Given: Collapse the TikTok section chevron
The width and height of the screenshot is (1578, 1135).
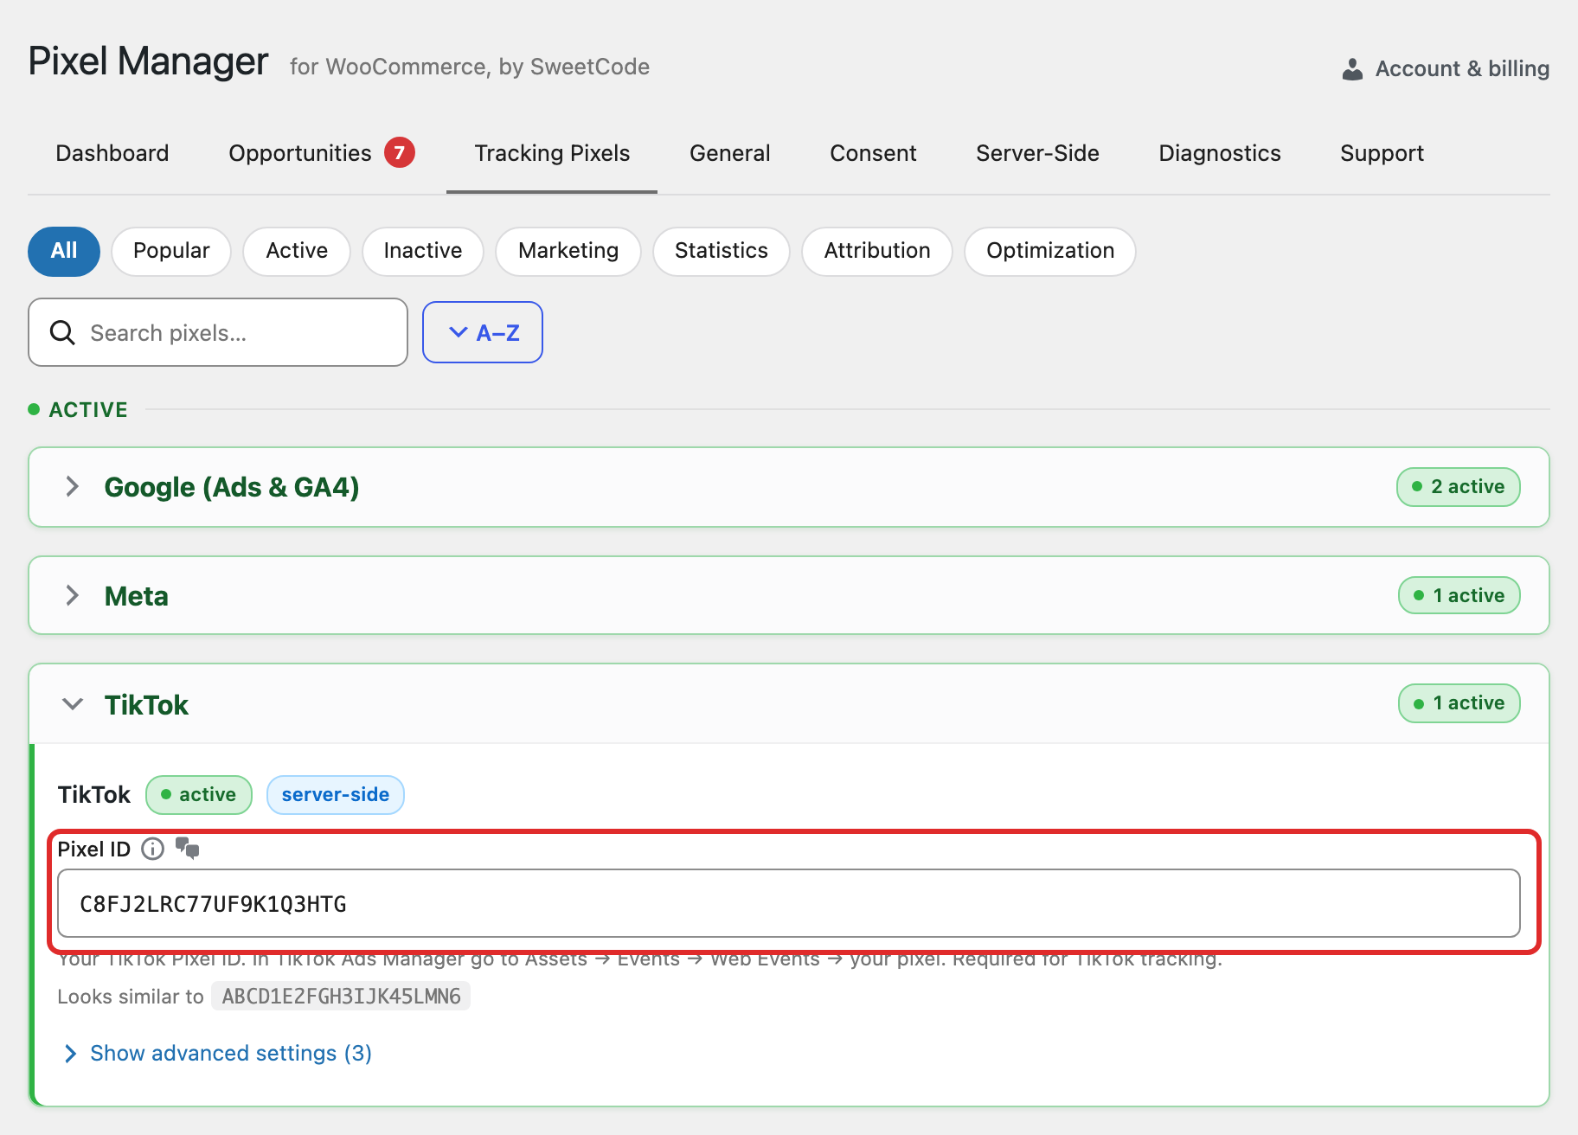Looking at the screenshot, I should (x=73, y=704).
